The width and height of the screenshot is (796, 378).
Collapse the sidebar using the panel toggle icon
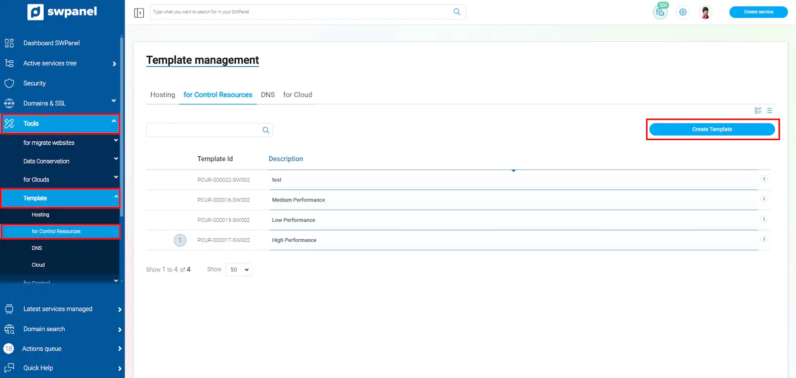pyautogui.click(x=139, y=12)
